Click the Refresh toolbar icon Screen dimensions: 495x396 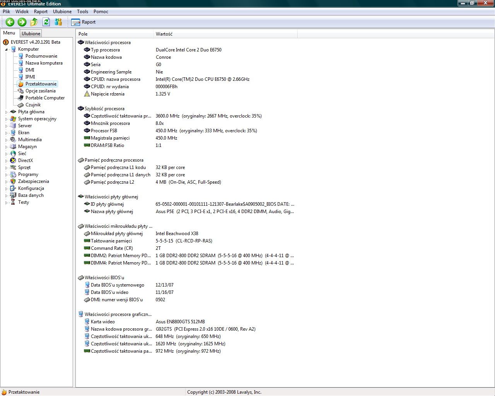tap(46, 22)
